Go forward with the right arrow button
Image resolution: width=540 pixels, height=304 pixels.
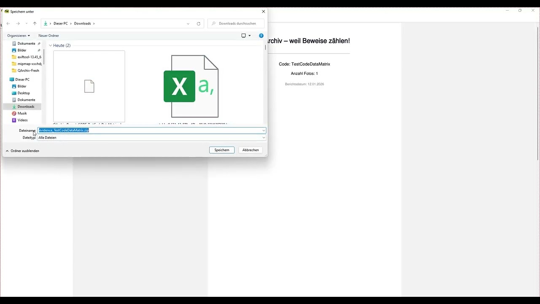[x=18, y=24]
